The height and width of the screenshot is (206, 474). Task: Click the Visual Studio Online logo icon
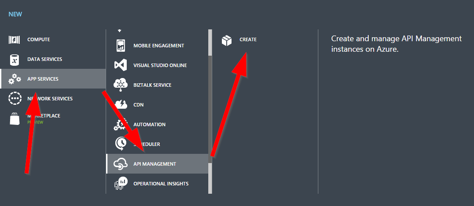tap(121, 65)
